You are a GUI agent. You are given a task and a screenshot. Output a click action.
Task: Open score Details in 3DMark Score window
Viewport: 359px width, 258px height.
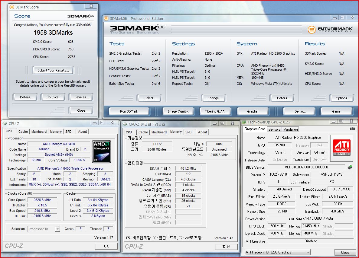click(x=26, y=97)
